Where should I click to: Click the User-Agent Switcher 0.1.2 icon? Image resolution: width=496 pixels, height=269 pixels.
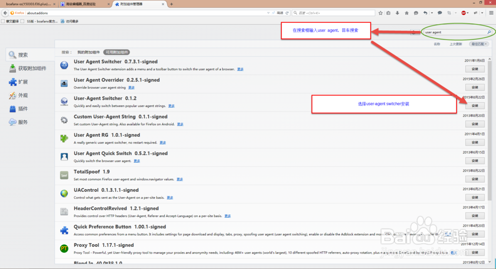point(64,102)
